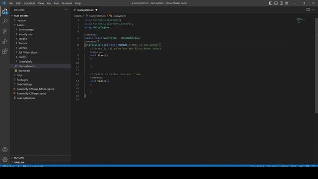Expand the Scripts folder
Viewport: 318px width, 179px height.
tap(22, 57)
